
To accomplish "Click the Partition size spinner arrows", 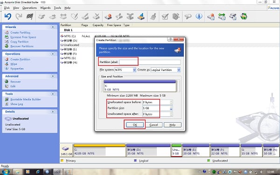I will coord(171,108).
